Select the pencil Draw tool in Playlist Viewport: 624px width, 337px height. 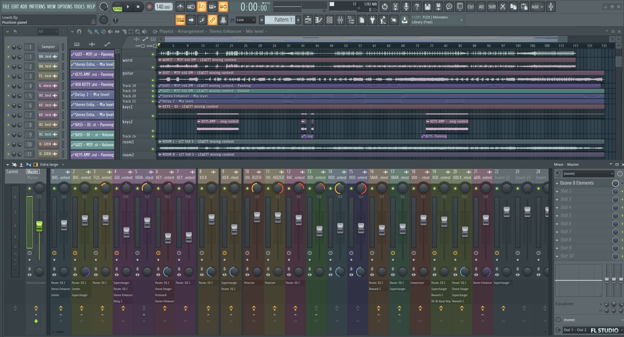pos(90,31)
